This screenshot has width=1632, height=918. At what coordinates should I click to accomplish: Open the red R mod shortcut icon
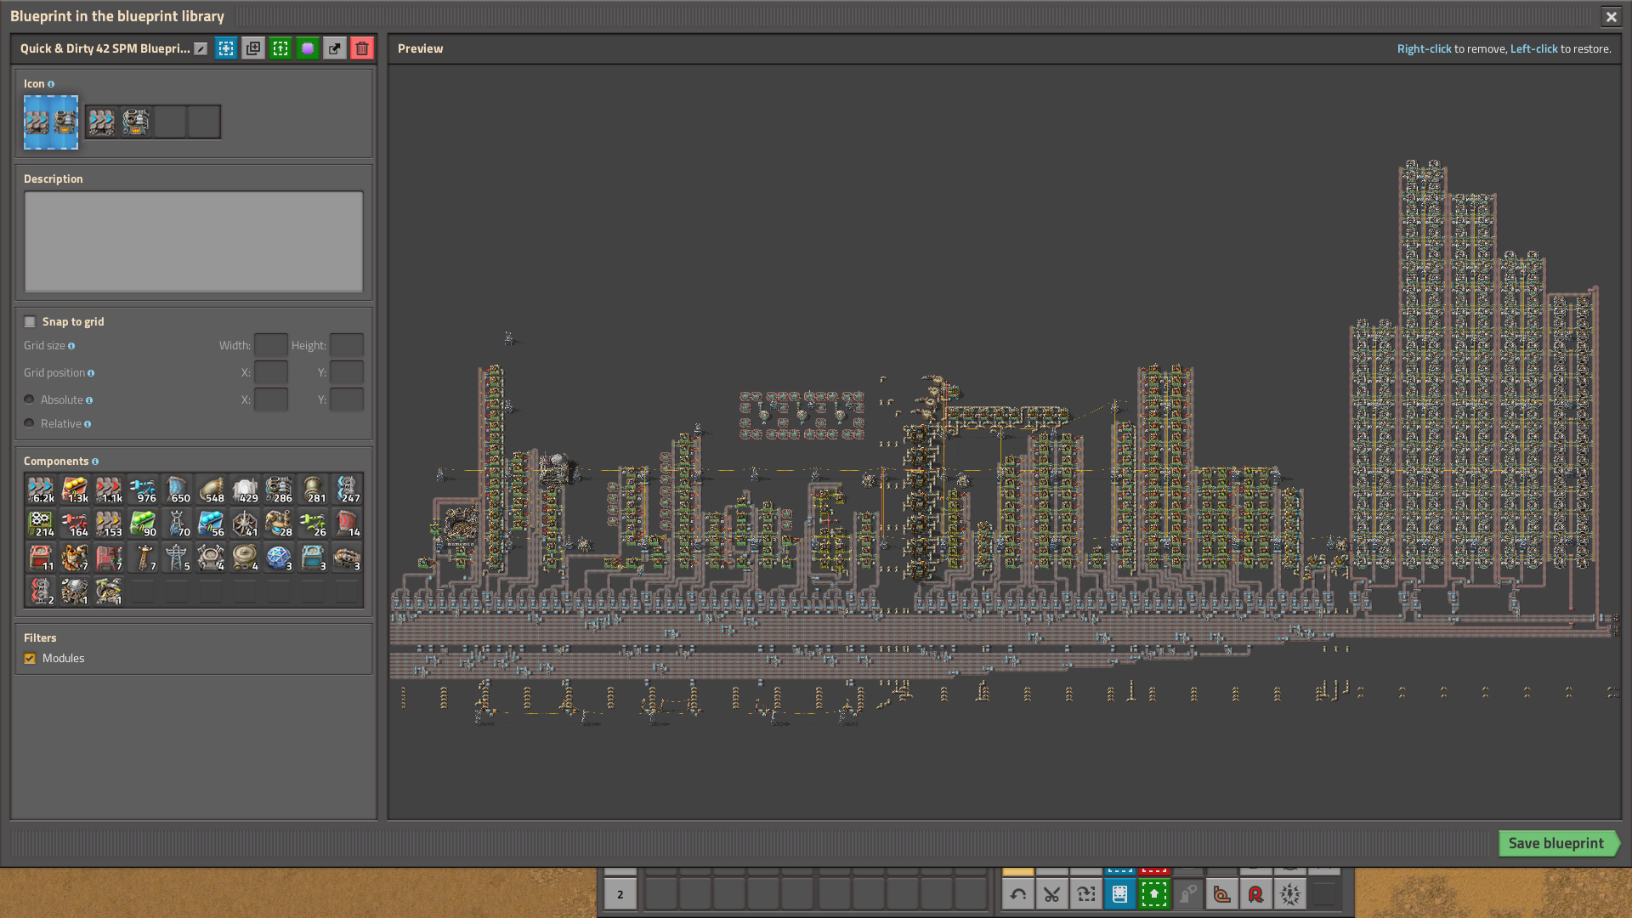pyautogui.click(x=1256, y=893)
